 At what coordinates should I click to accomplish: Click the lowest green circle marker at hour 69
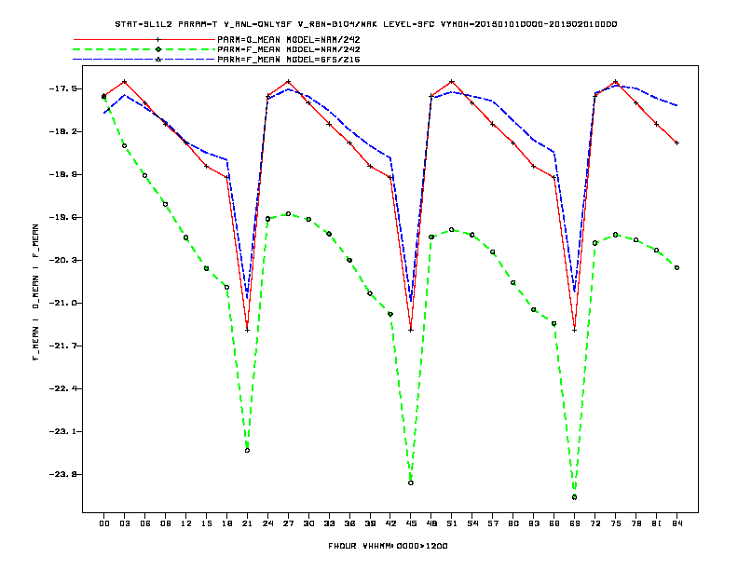tap(575, 497)
